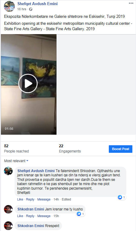Screen dimensions: 136x231
Task: Expand the Most relevant comment sorting
Action: coord(16,161)
